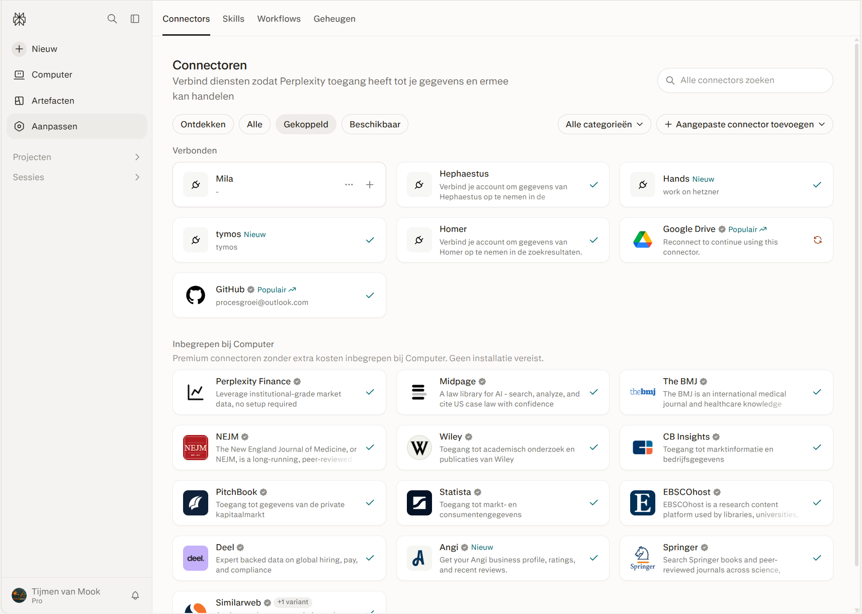Click the plus icon next to Nieuw
862x614 pixels.
point(19,49)
